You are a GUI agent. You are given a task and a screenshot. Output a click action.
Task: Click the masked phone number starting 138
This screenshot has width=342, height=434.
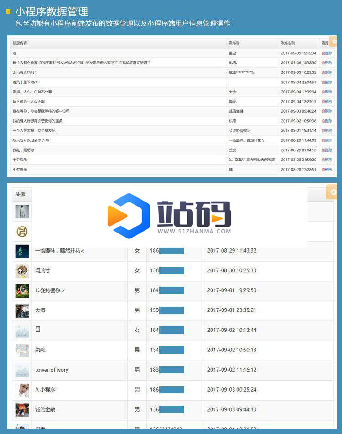[x=167, y=271]
